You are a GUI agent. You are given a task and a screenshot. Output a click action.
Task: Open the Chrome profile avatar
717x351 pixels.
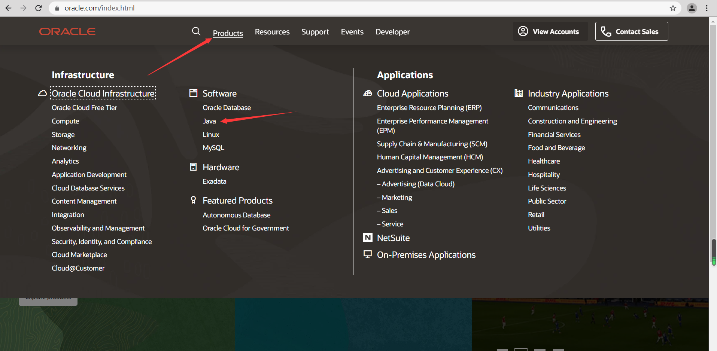(692, 8)
